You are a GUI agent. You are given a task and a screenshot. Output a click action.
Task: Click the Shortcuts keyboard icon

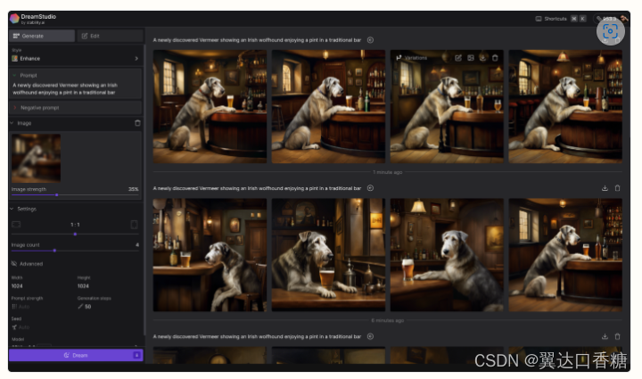(x=539, y=19)
